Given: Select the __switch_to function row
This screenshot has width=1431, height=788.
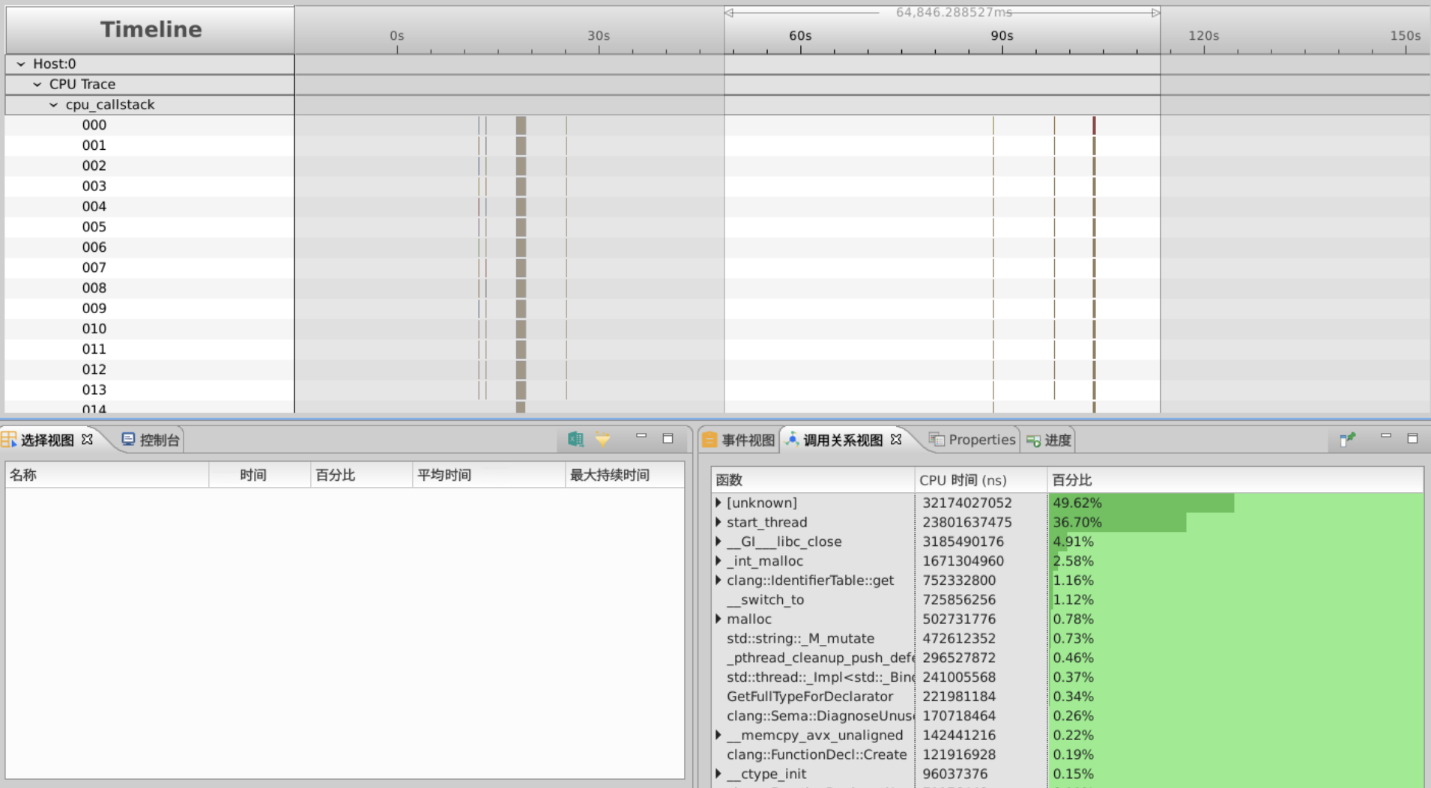Looking at the screenshot, I should point(765,600).
